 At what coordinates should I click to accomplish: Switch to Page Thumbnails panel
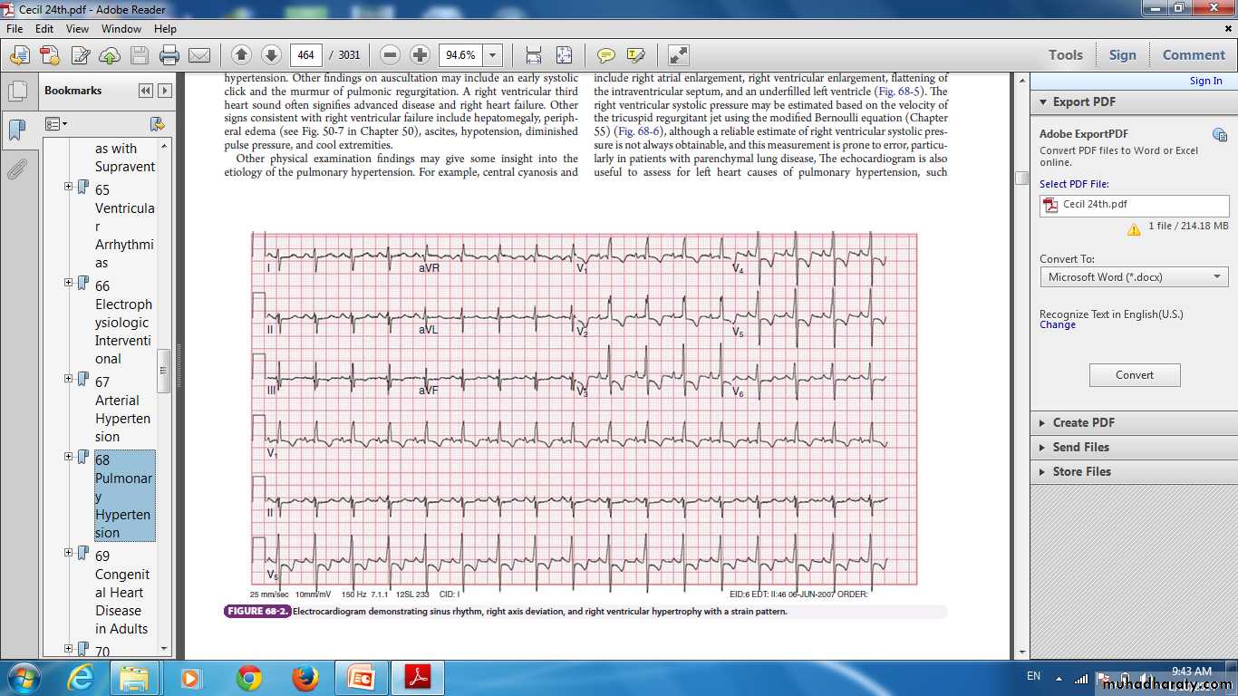[x=16, y=92]
